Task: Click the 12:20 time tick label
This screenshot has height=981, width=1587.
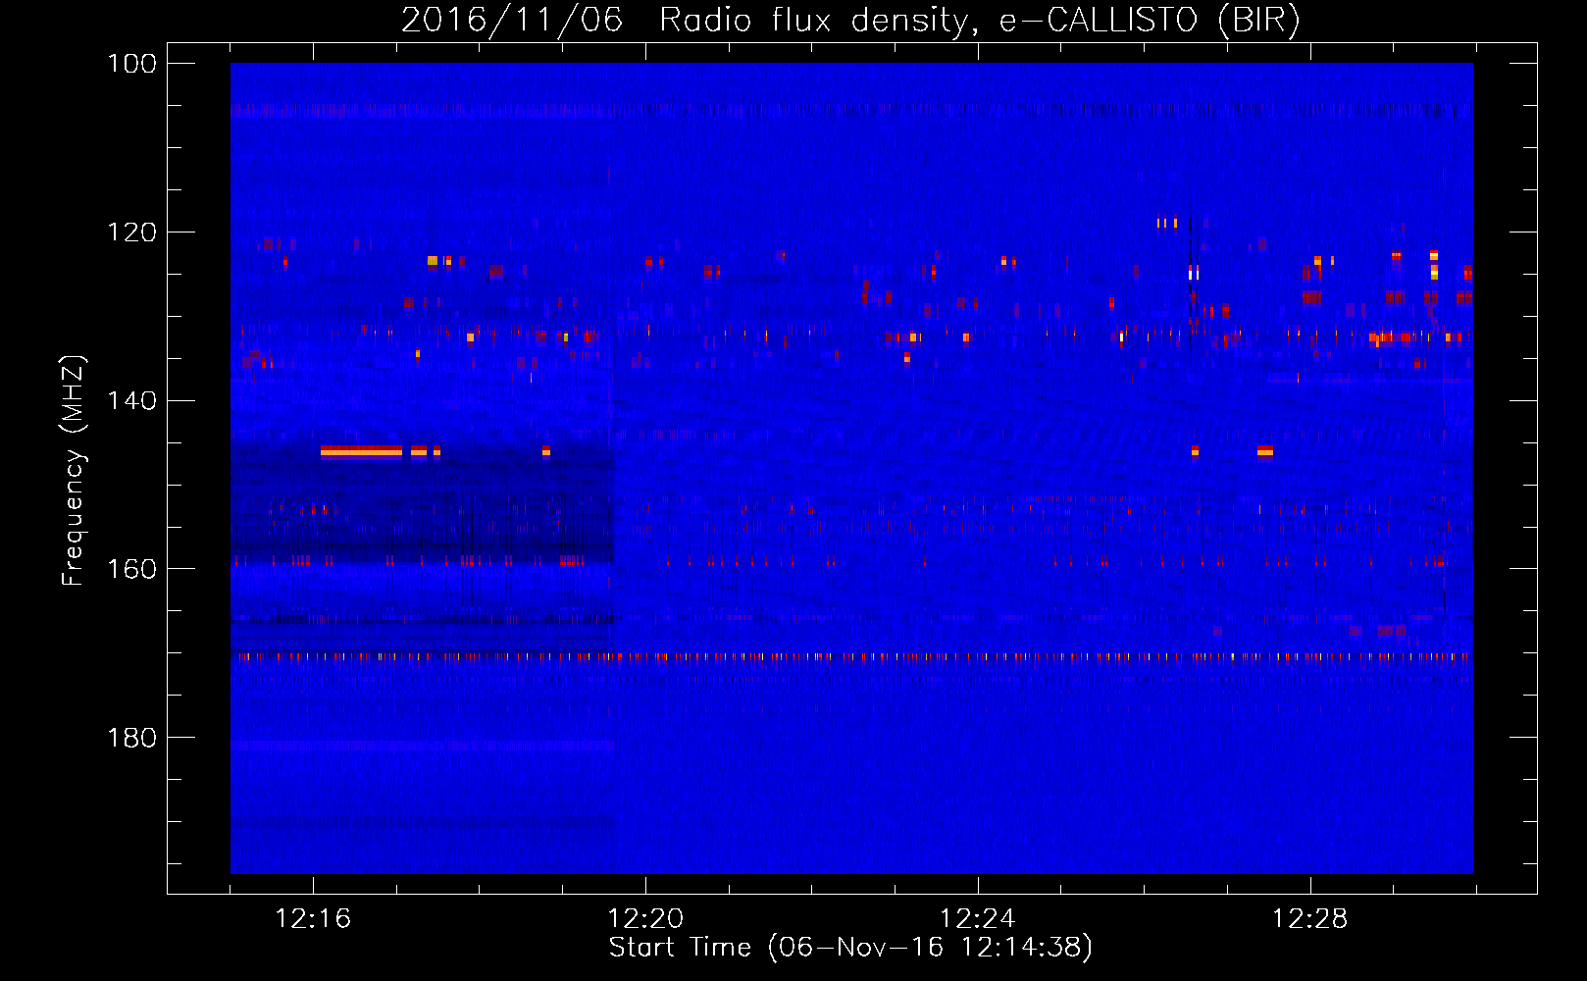Action: click(x=645, y=919)
